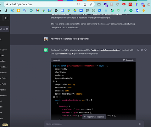Screen dimensions: 151x127
Task: Open the sidebar chat ending in 'y Setup'
Action: point(3,90)
